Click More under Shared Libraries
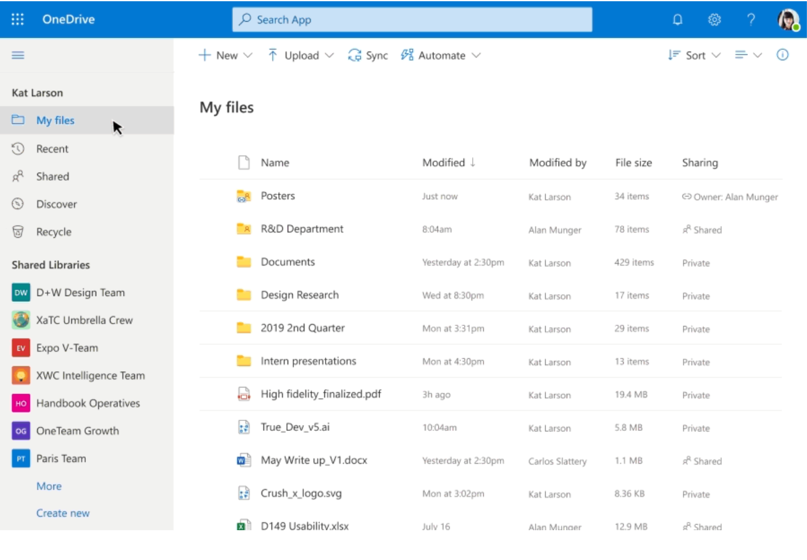Image resolution: width=807 pixels, height=560 pixels. click(x=48, y=487)
